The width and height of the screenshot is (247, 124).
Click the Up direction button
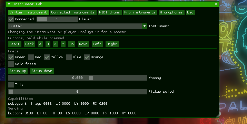pos(71,44)
